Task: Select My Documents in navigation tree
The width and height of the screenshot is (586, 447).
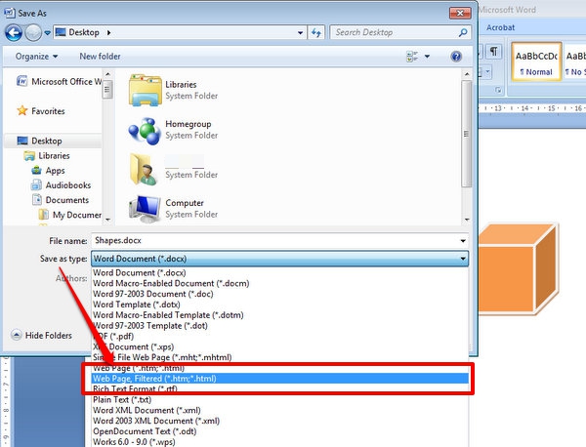Action: tap(70, 215)
